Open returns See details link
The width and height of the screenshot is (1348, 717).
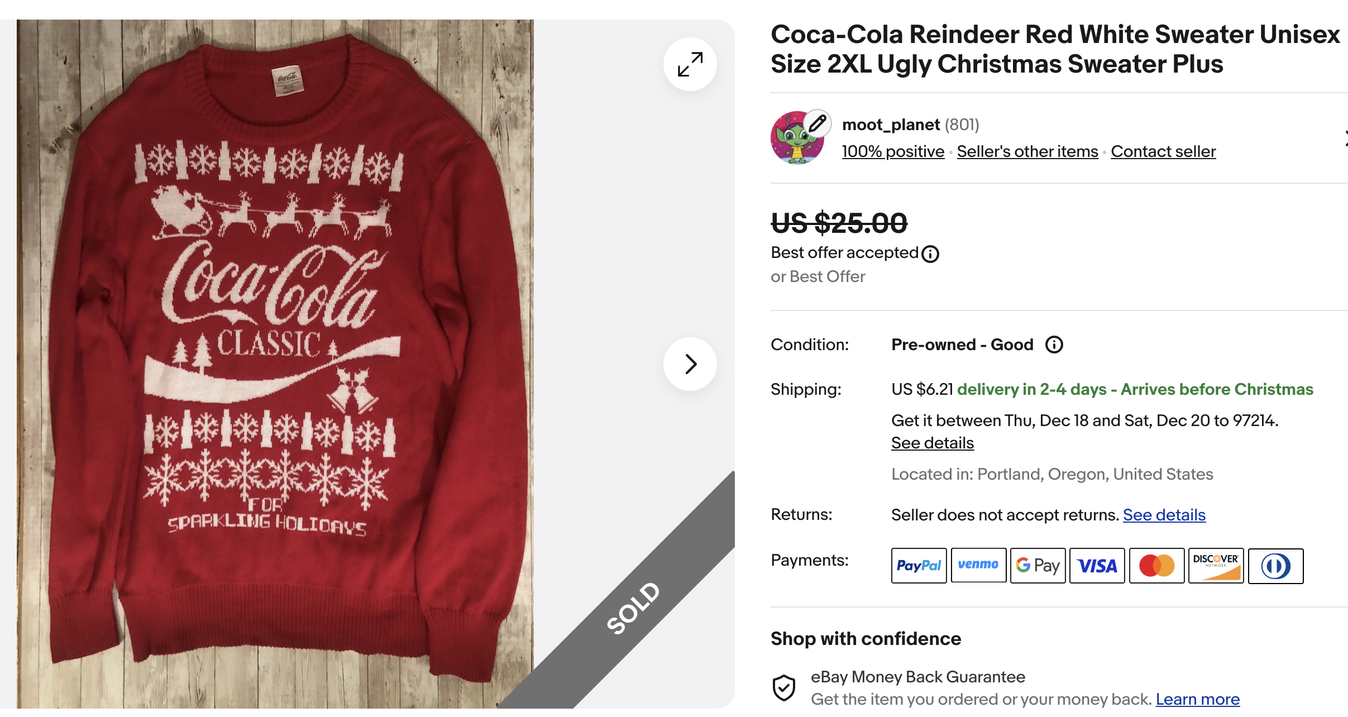(x=1164, y=515)
